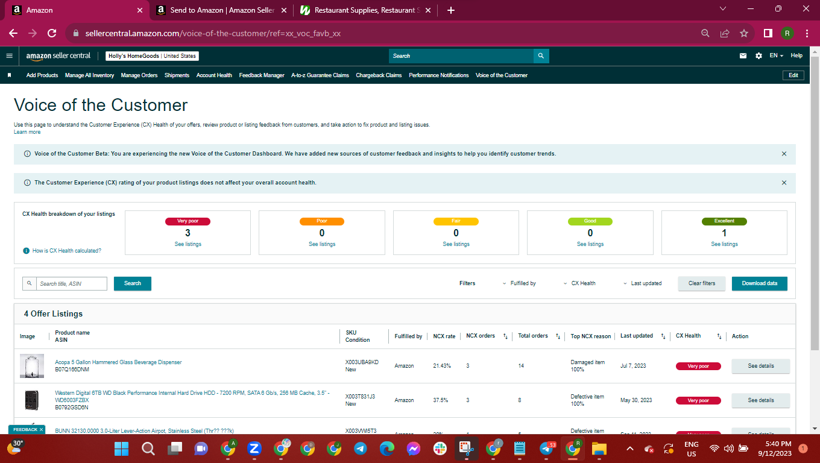820x463 pixels.
Task: Sort by Total orders column arrows
Action: [558, 336]
